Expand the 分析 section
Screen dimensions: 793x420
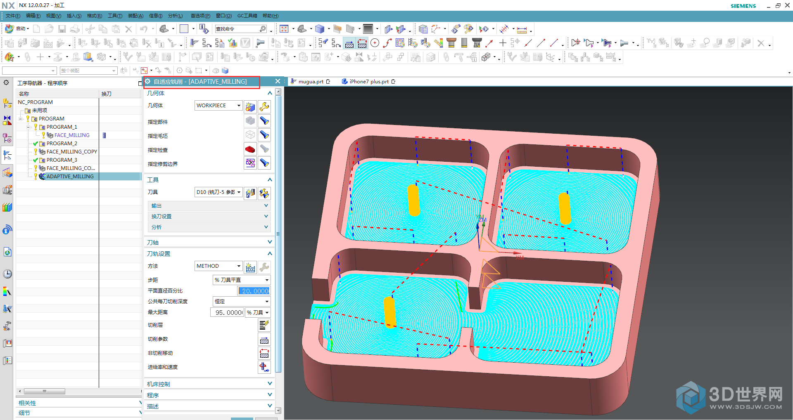tap(209, 227)
